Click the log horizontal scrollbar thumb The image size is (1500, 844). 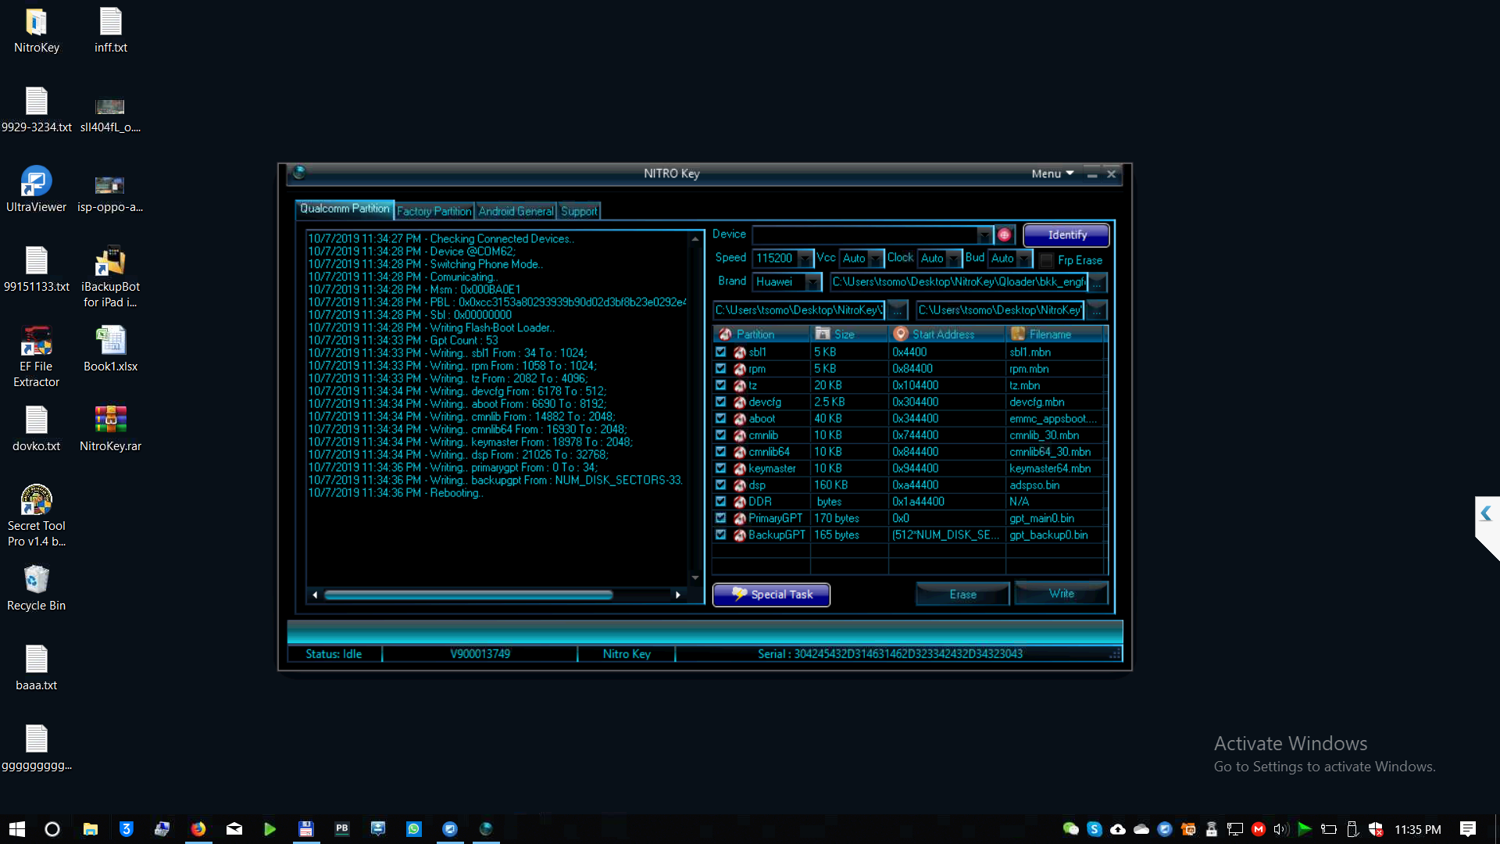[x=469, y=595]
